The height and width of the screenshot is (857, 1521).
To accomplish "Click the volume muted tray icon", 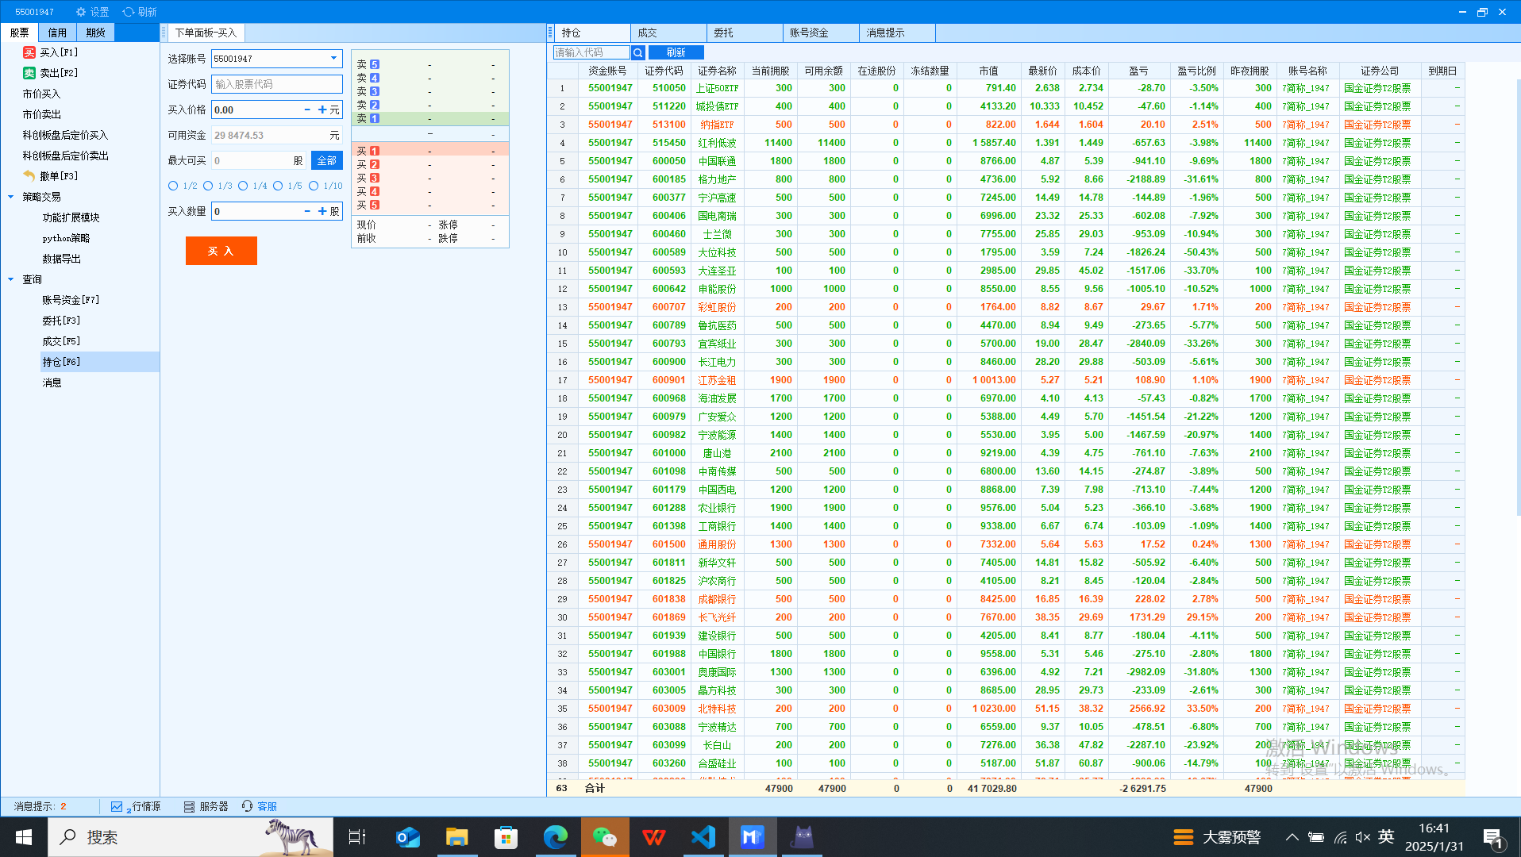I will click(1363, 837).
